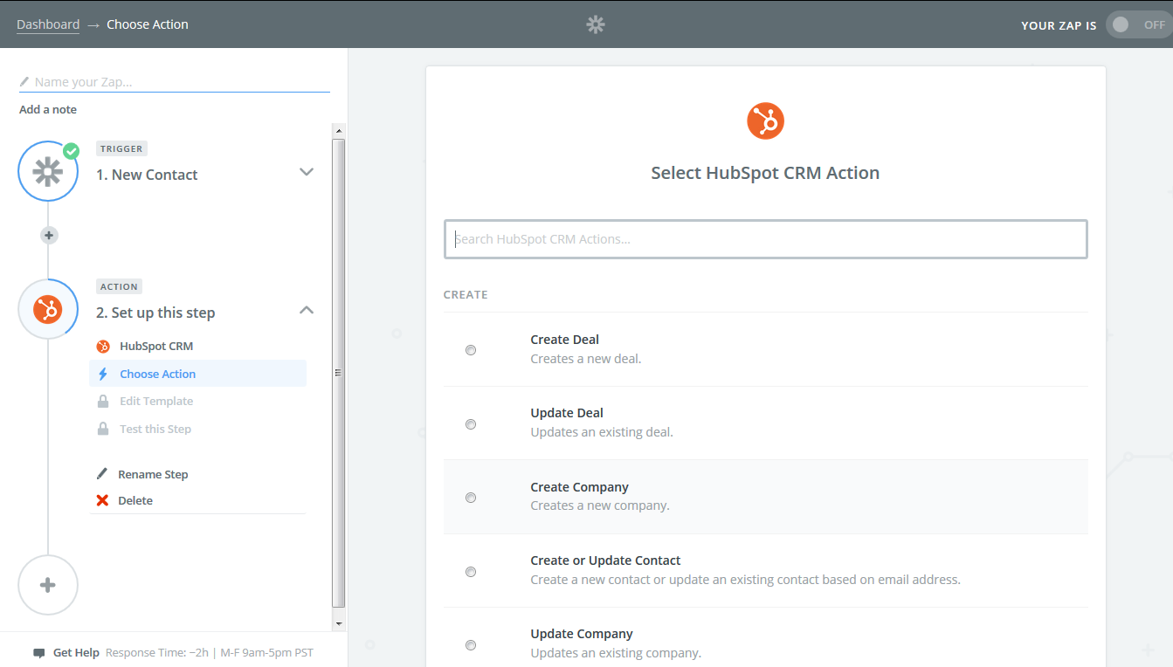Screen dimensions: 1173x667
Task: Select the Update Company radio button
Action: point(471,645)
